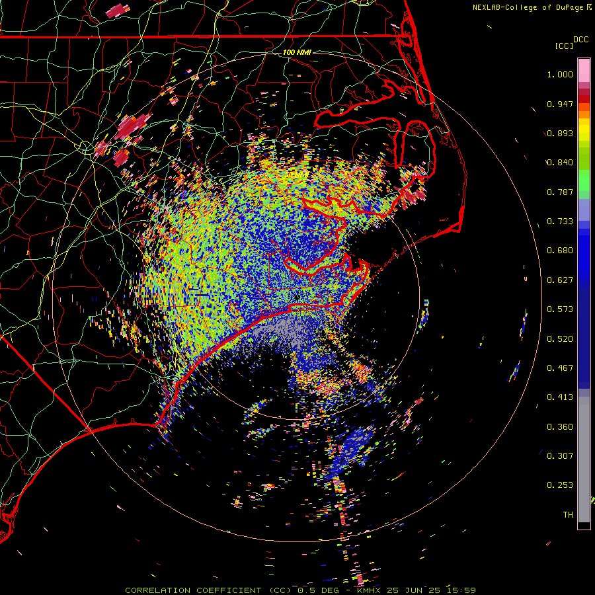Viewport: 595px width, 595px height.
Task: Click the 0.520 color scale value
Action: click(x=560, y=339)
